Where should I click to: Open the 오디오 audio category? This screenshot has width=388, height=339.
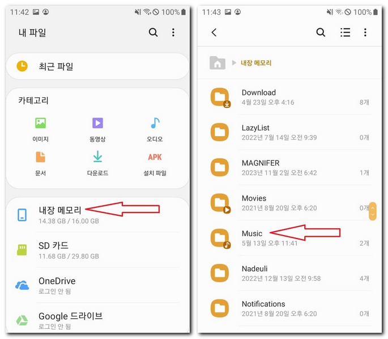155,129
